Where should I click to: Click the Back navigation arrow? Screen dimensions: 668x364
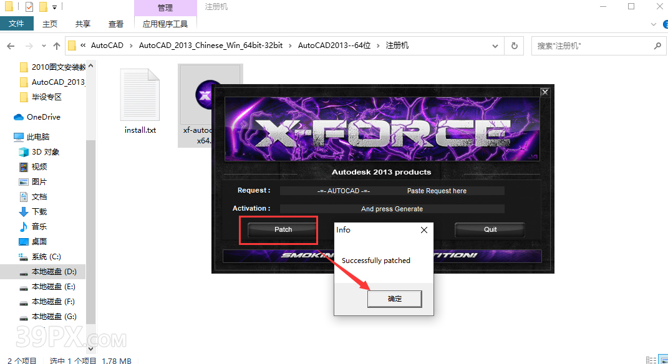point(11,45)
